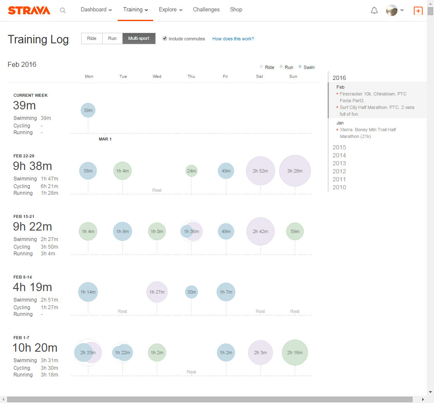Select the 3h 28m Sunday ride bubble
This screenshot has height=403, width=434.
point(295,171)
